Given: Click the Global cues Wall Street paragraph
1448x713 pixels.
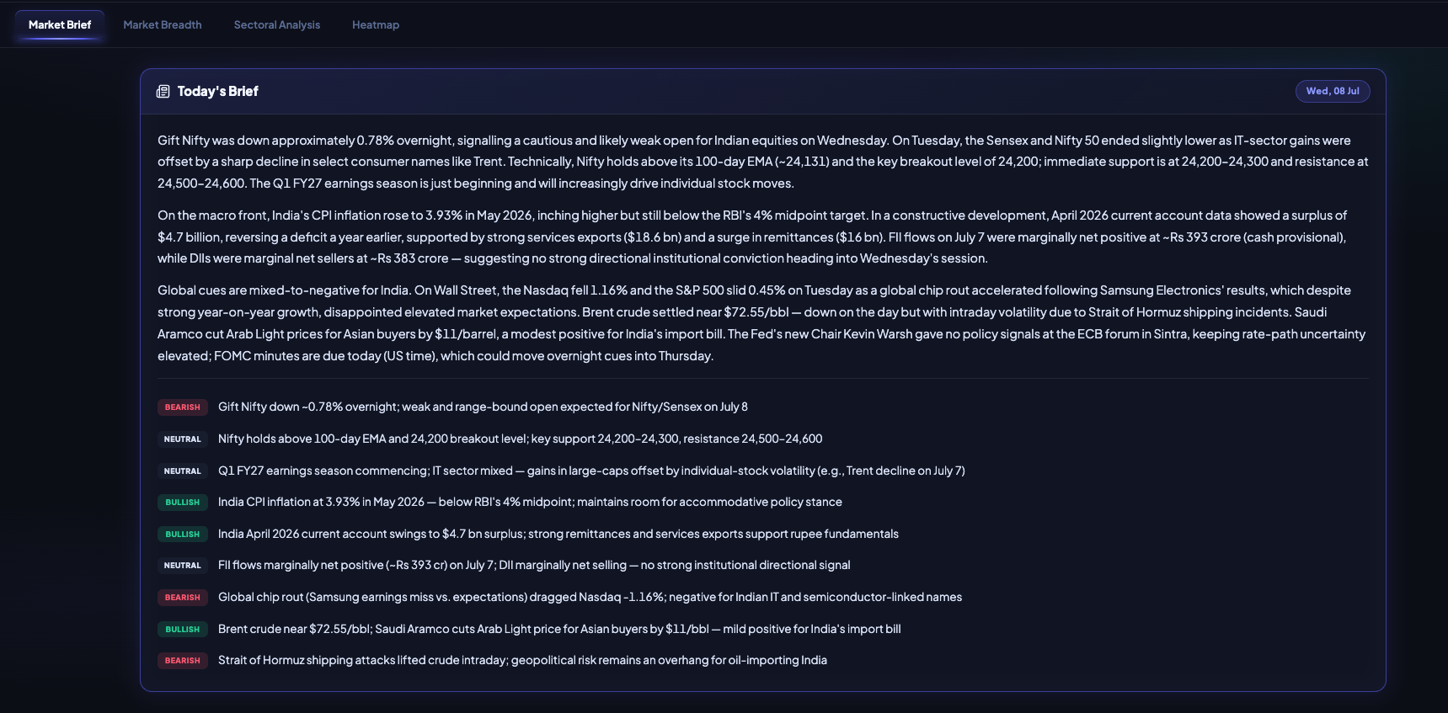Looking at the screenshot, I should click(x=762, y=322).
